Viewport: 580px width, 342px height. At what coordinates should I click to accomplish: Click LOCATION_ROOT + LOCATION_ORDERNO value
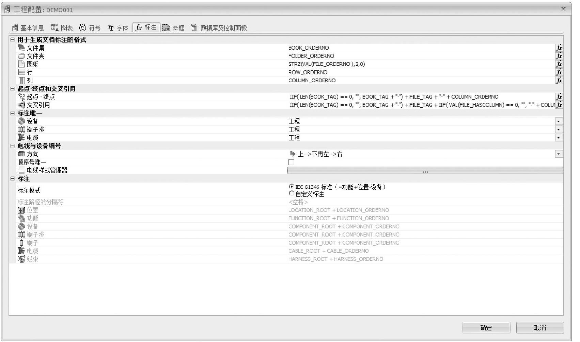339,210
